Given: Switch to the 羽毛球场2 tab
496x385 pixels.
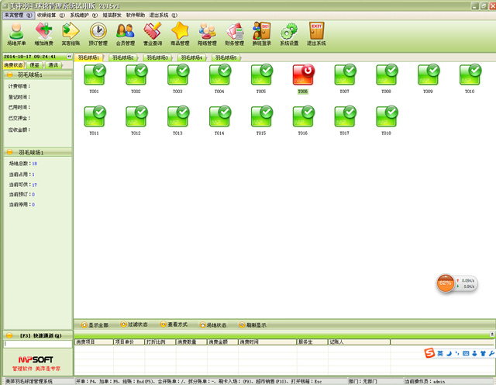Looking at the screenshot, I should 122,57.
